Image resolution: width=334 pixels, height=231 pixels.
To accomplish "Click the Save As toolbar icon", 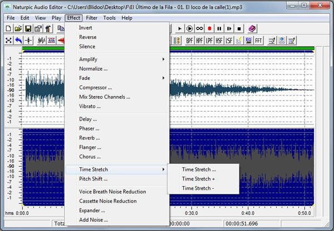I will click(x=38, y=28).
